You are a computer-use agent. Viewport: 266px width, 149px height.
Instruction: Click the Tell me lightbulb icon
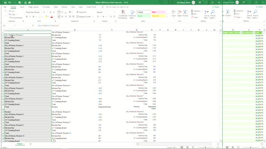pos(103,7)
